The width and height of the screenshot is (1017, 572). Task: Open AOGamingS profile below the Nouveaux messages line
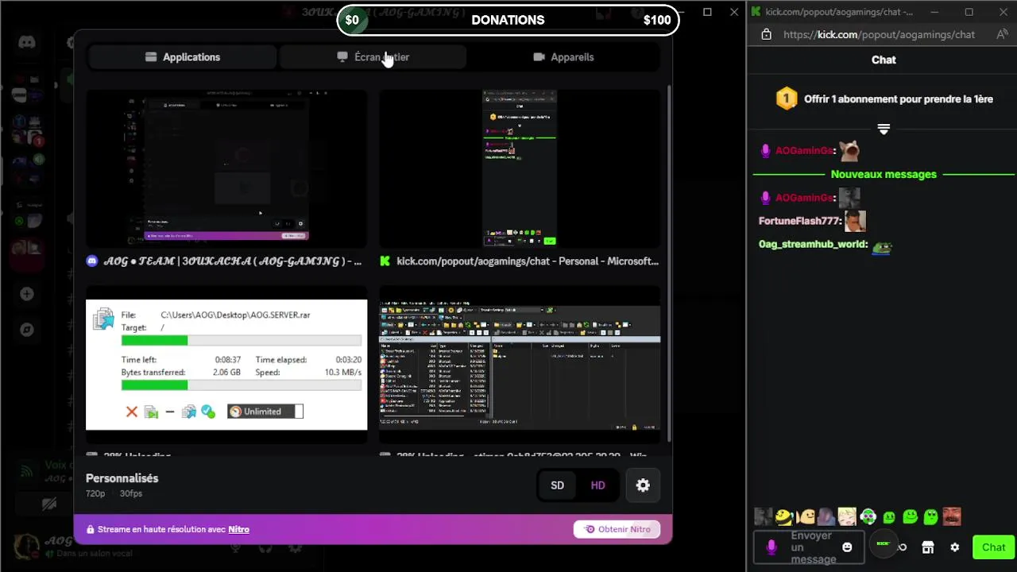click(804, 198)
